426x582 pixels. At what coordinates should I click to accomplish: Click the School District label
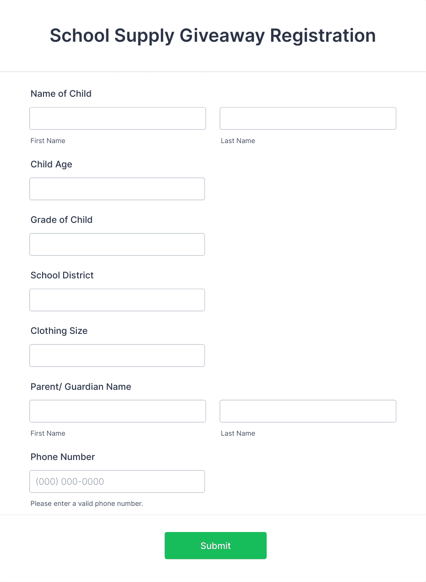coord(62,276)
